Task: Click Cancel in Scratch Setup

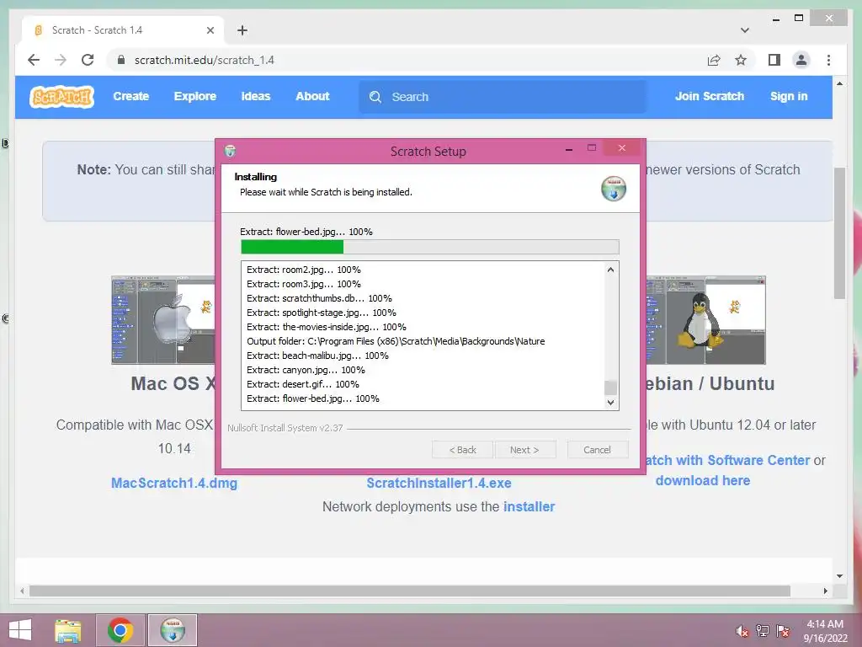Action: click(597, 450)
